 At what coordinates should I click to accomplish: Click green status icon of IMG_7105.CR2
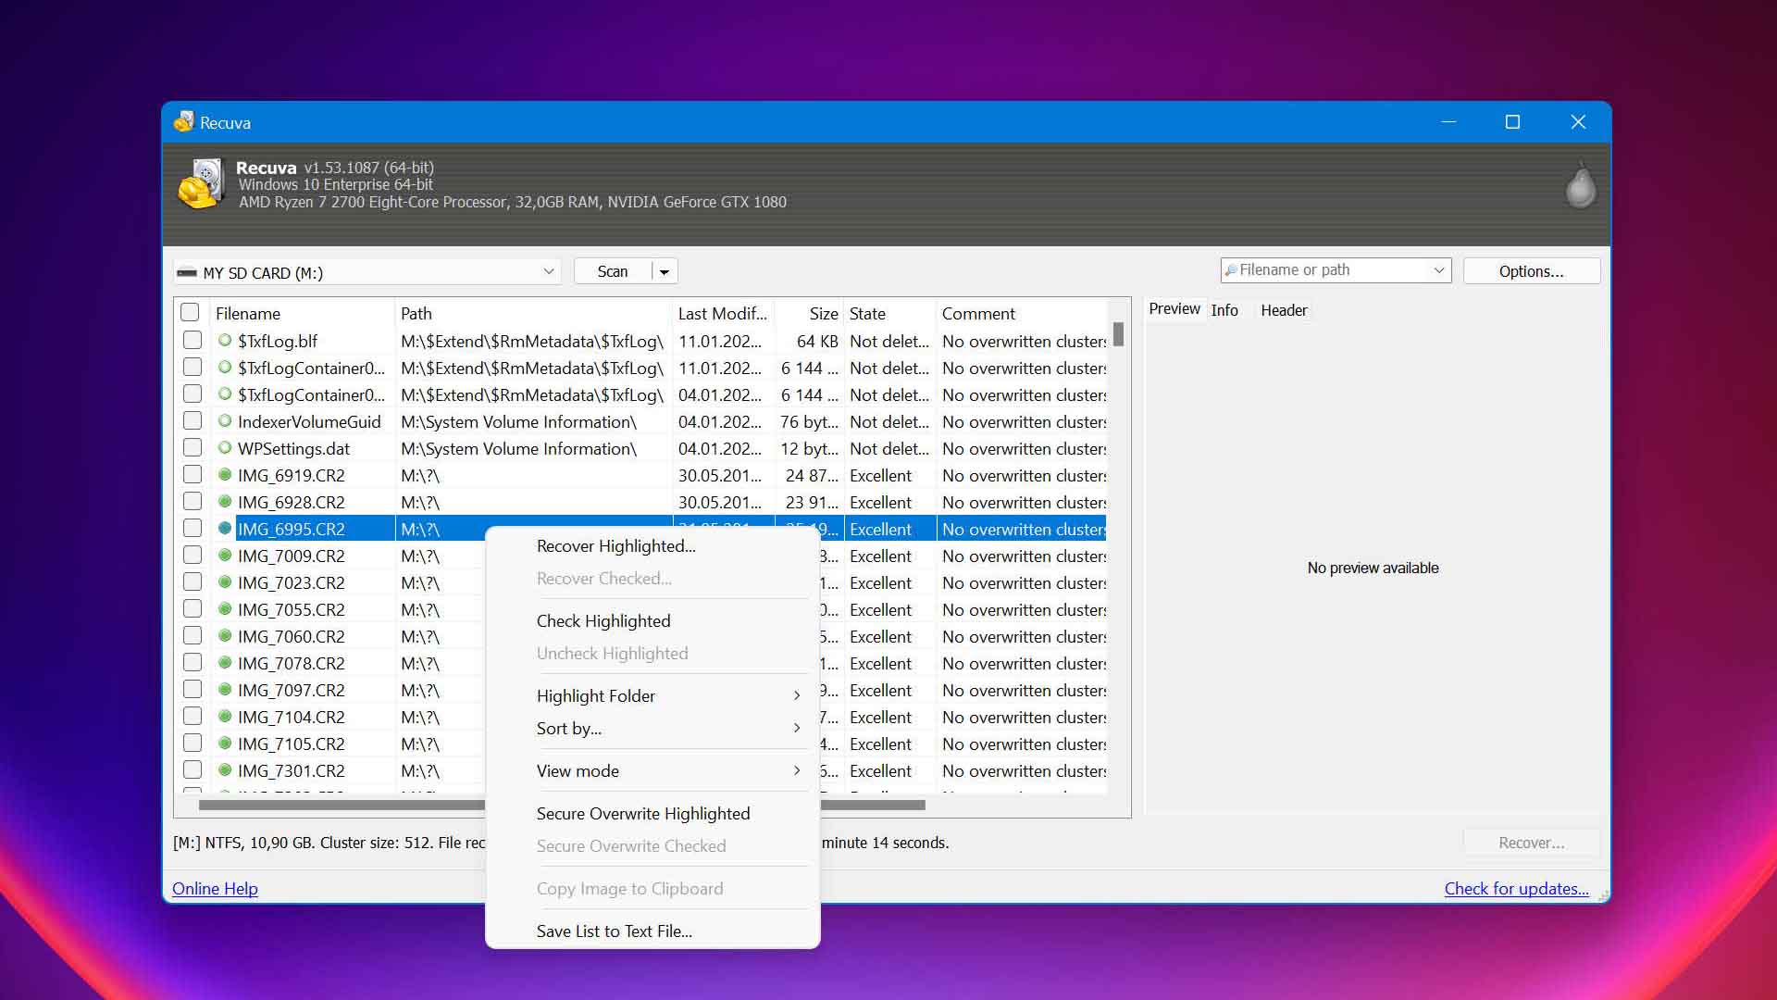point(224,744)
